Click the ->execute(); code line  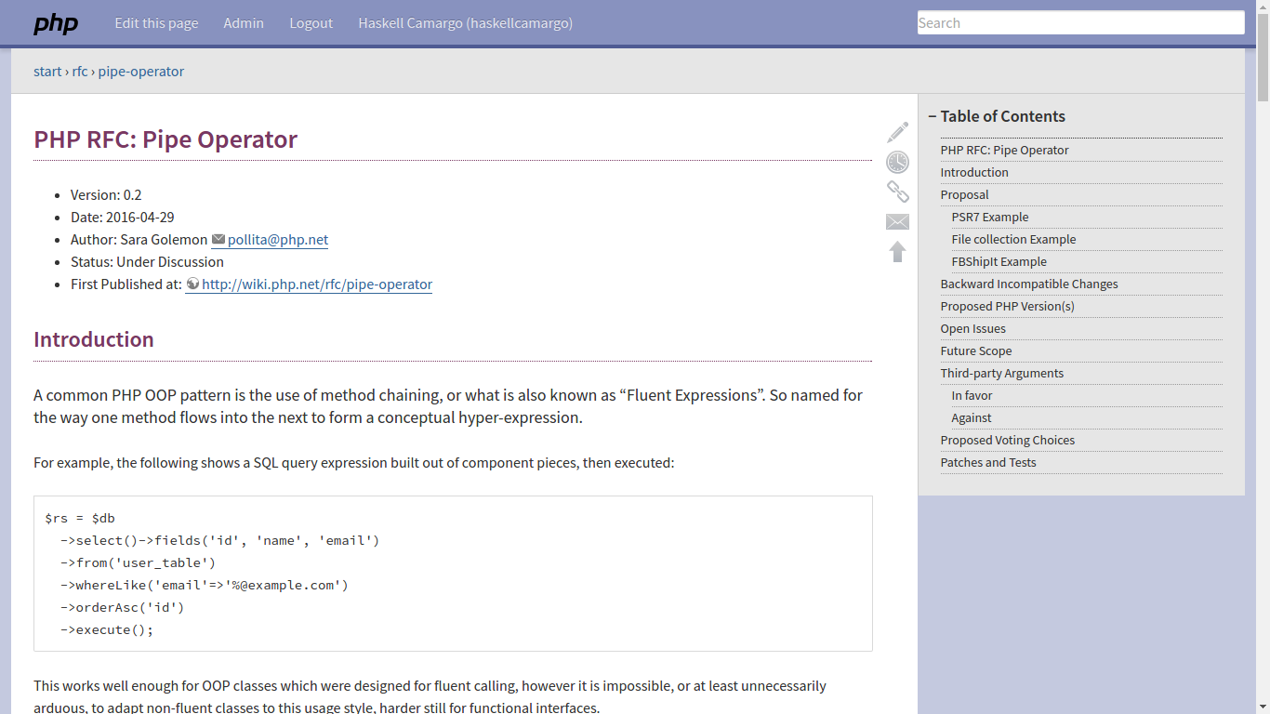tap(107, 630)
